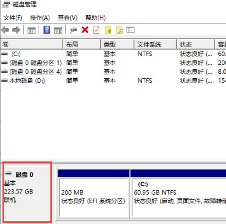Select the (C:) volume row in list

pos(113,54)
